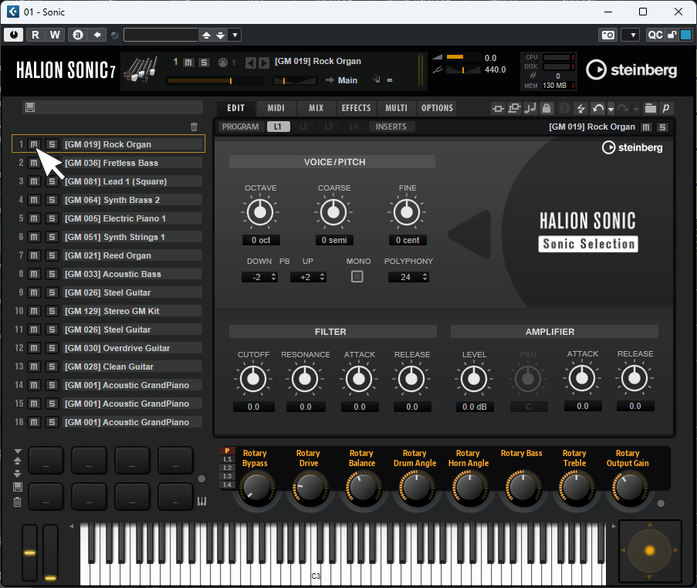Load the next preset with down arrow
Viewport: 697px width, 588px height.
click(x=220, y=35)
